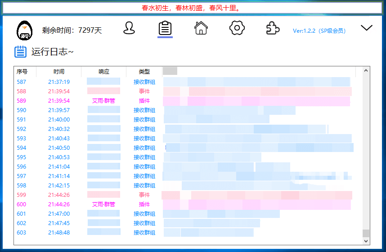This screenshot has width=386, height=252.
Task: Expand the top-right chevron dropdown
Action: (x=367, y=28)
